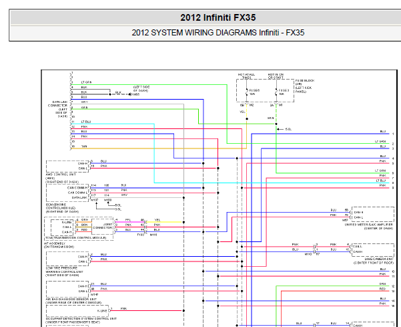
Task: Click the RED label at right-edge wire 13
Action: click(382, 289)
